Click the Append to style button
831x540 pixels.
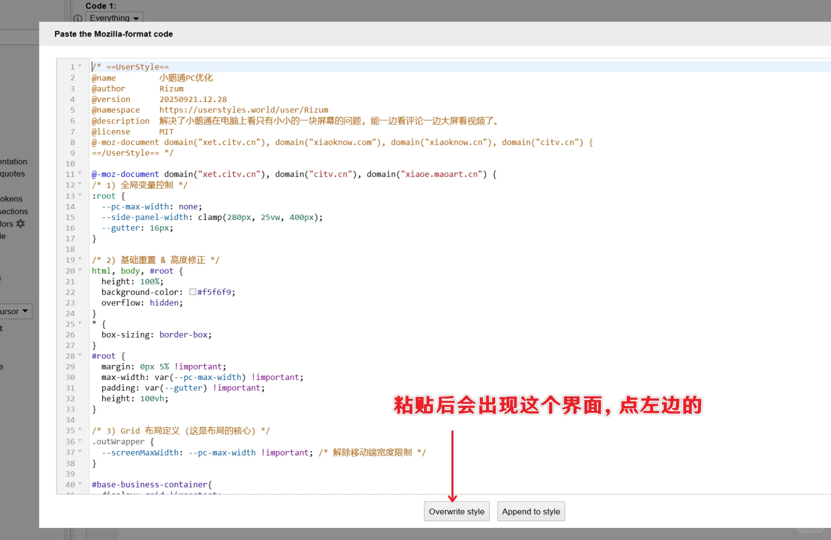coord(530,511)
